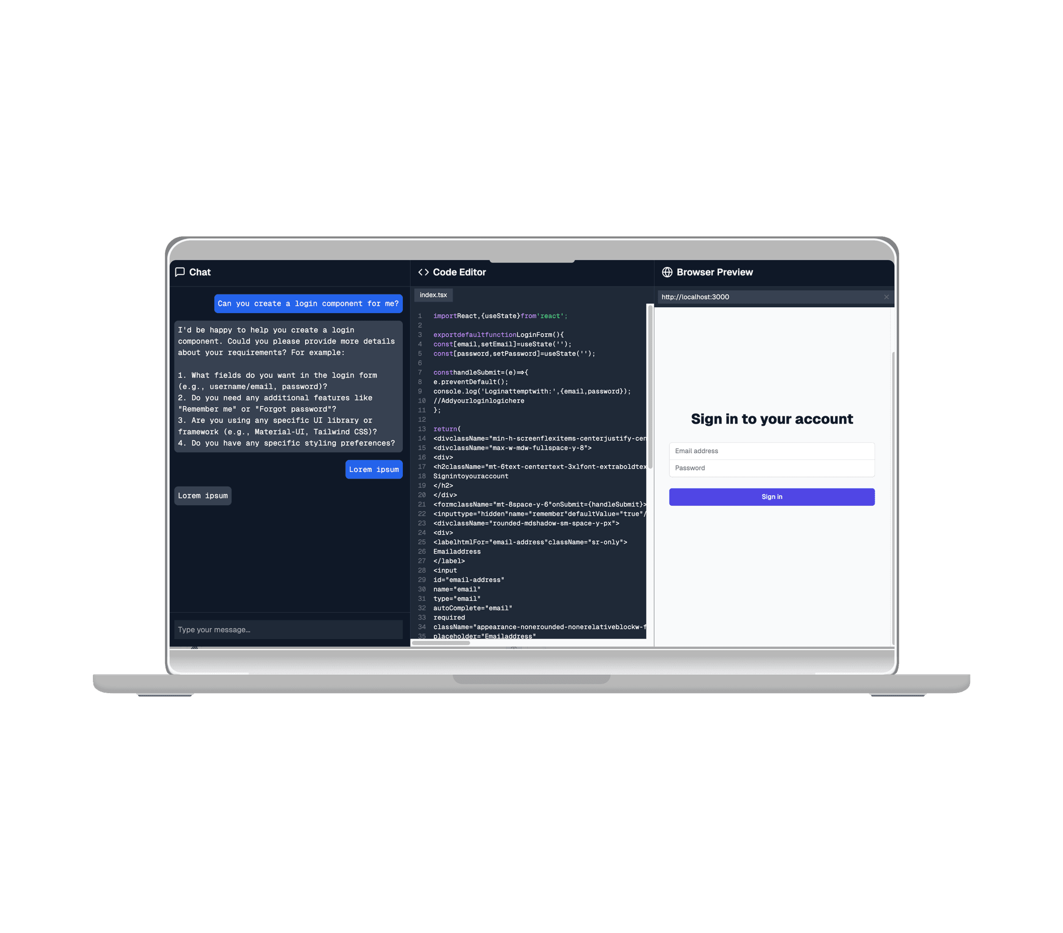The height and width of the screenshot is (933, 1063).
Task: Click the Sign In button in preview
Action: (771, 495)
